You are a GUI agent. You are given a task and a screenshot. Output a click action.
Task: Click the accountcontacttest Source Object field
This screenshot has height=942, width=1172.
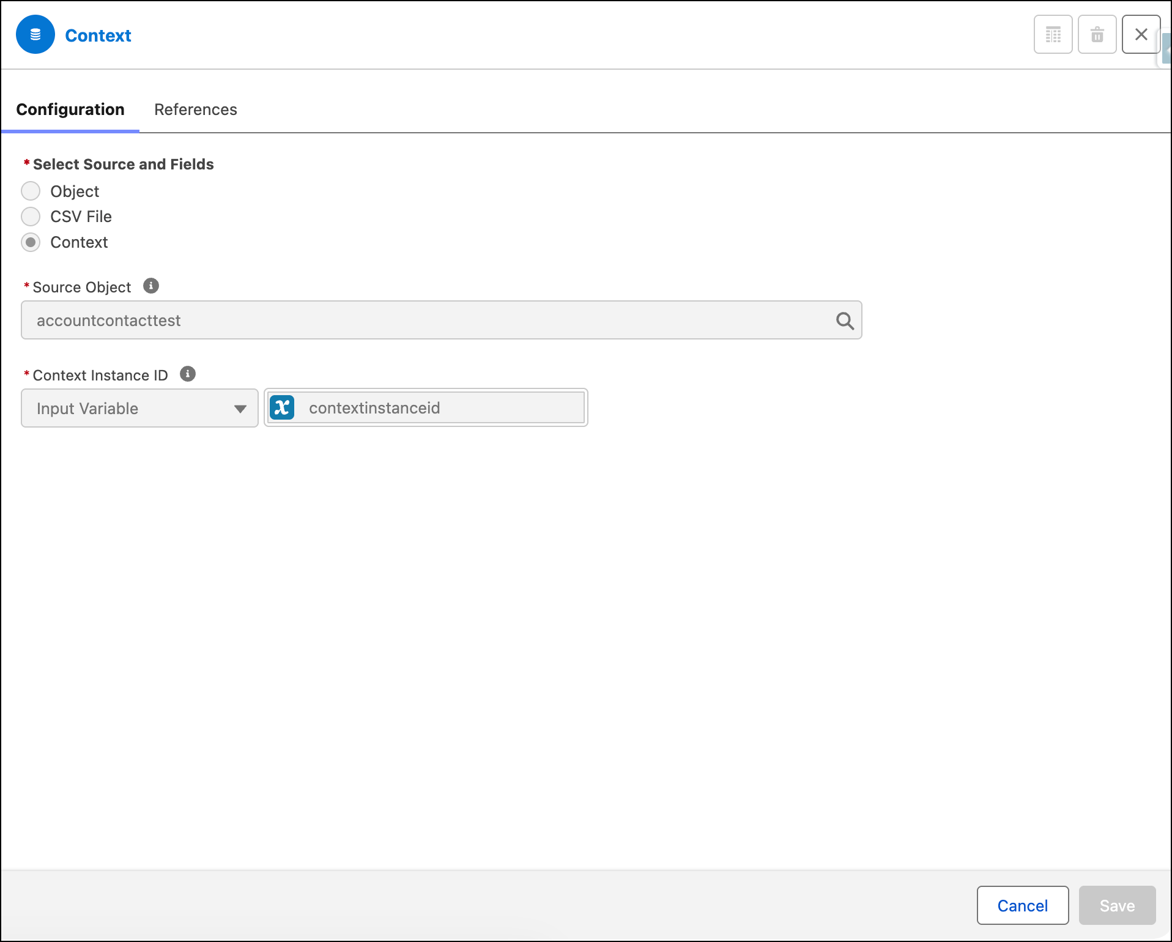click(x=442, y=320)
